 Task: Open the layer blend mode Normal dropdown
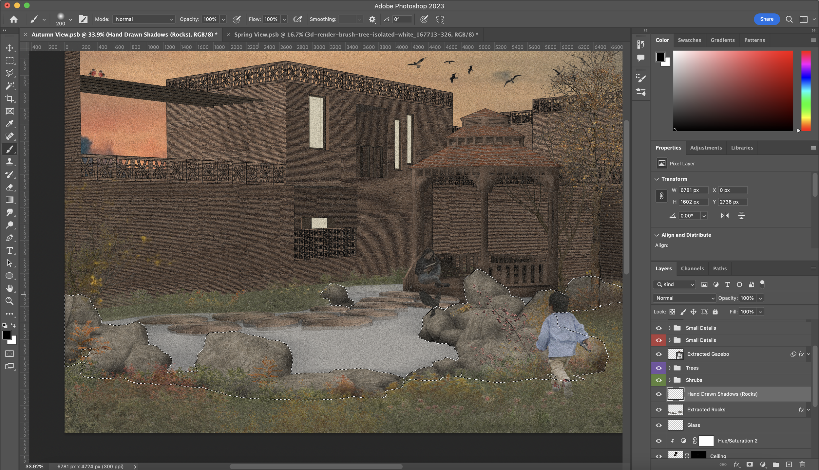click(684, 298)
